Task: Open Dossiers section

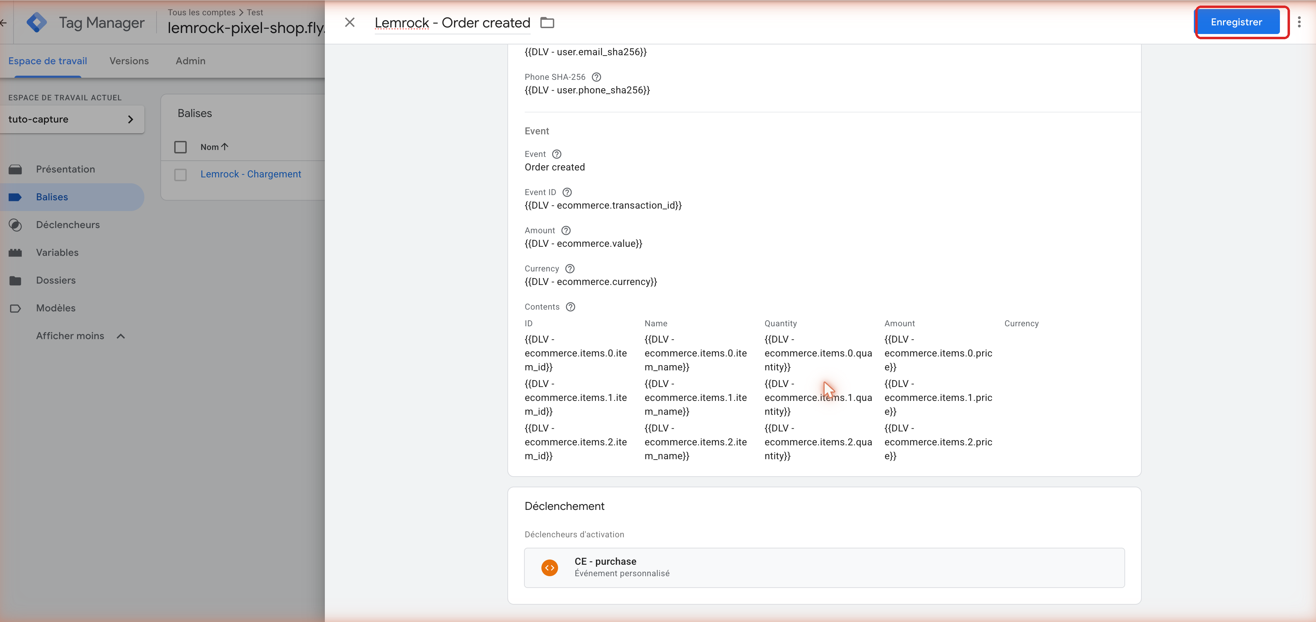Action: coord(56,280)
